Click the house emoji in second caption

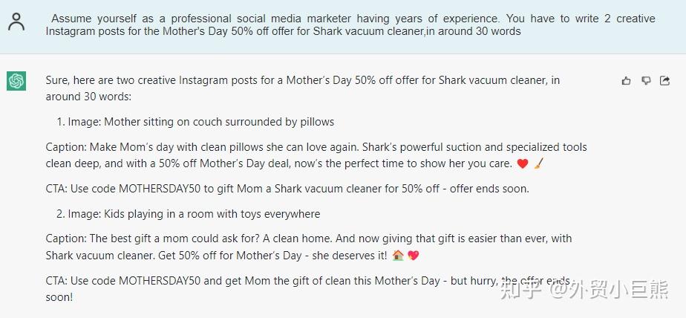397,256
